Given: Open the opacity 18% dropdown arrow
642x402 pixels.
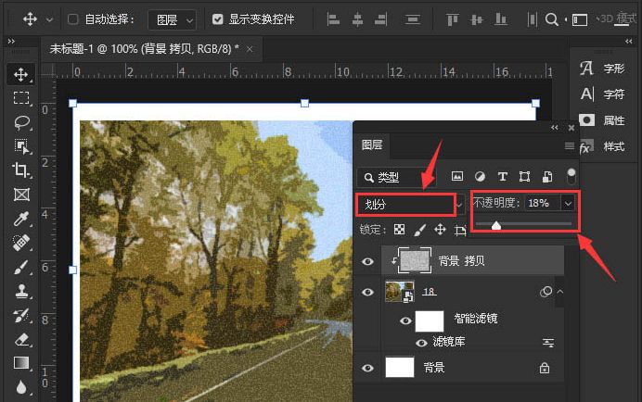Looking at the screenshot, I should tap(569, 203).
